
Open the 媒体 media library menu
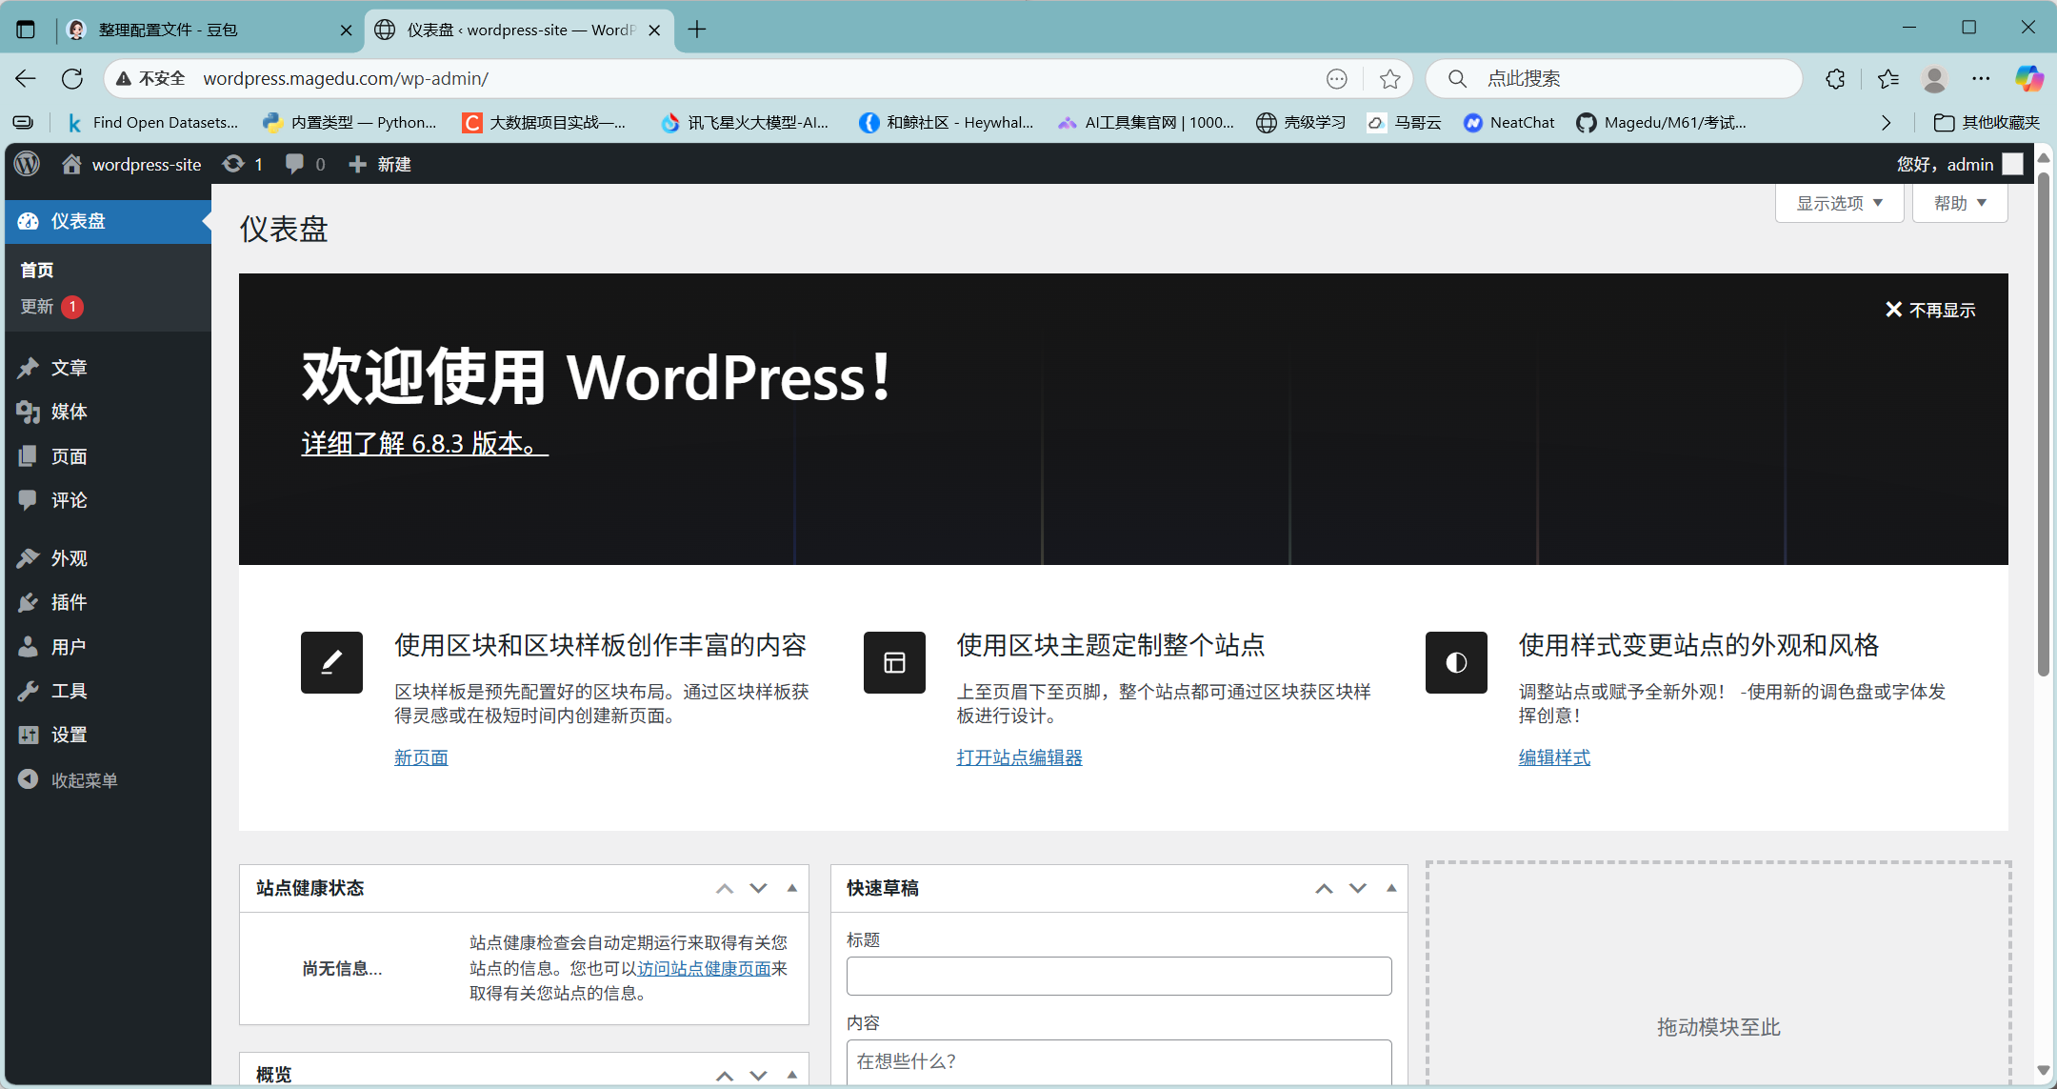click(x=69, y=412)
